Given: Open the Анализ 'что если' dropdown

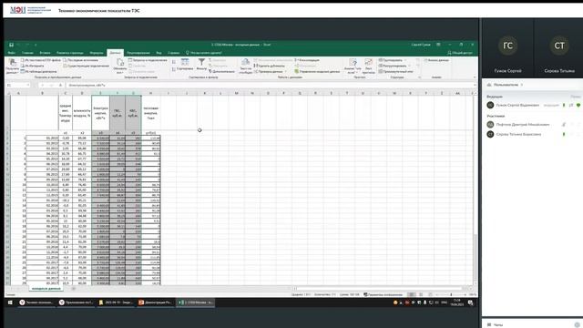Looking at the screenshot, I should (x=353, y=67).
